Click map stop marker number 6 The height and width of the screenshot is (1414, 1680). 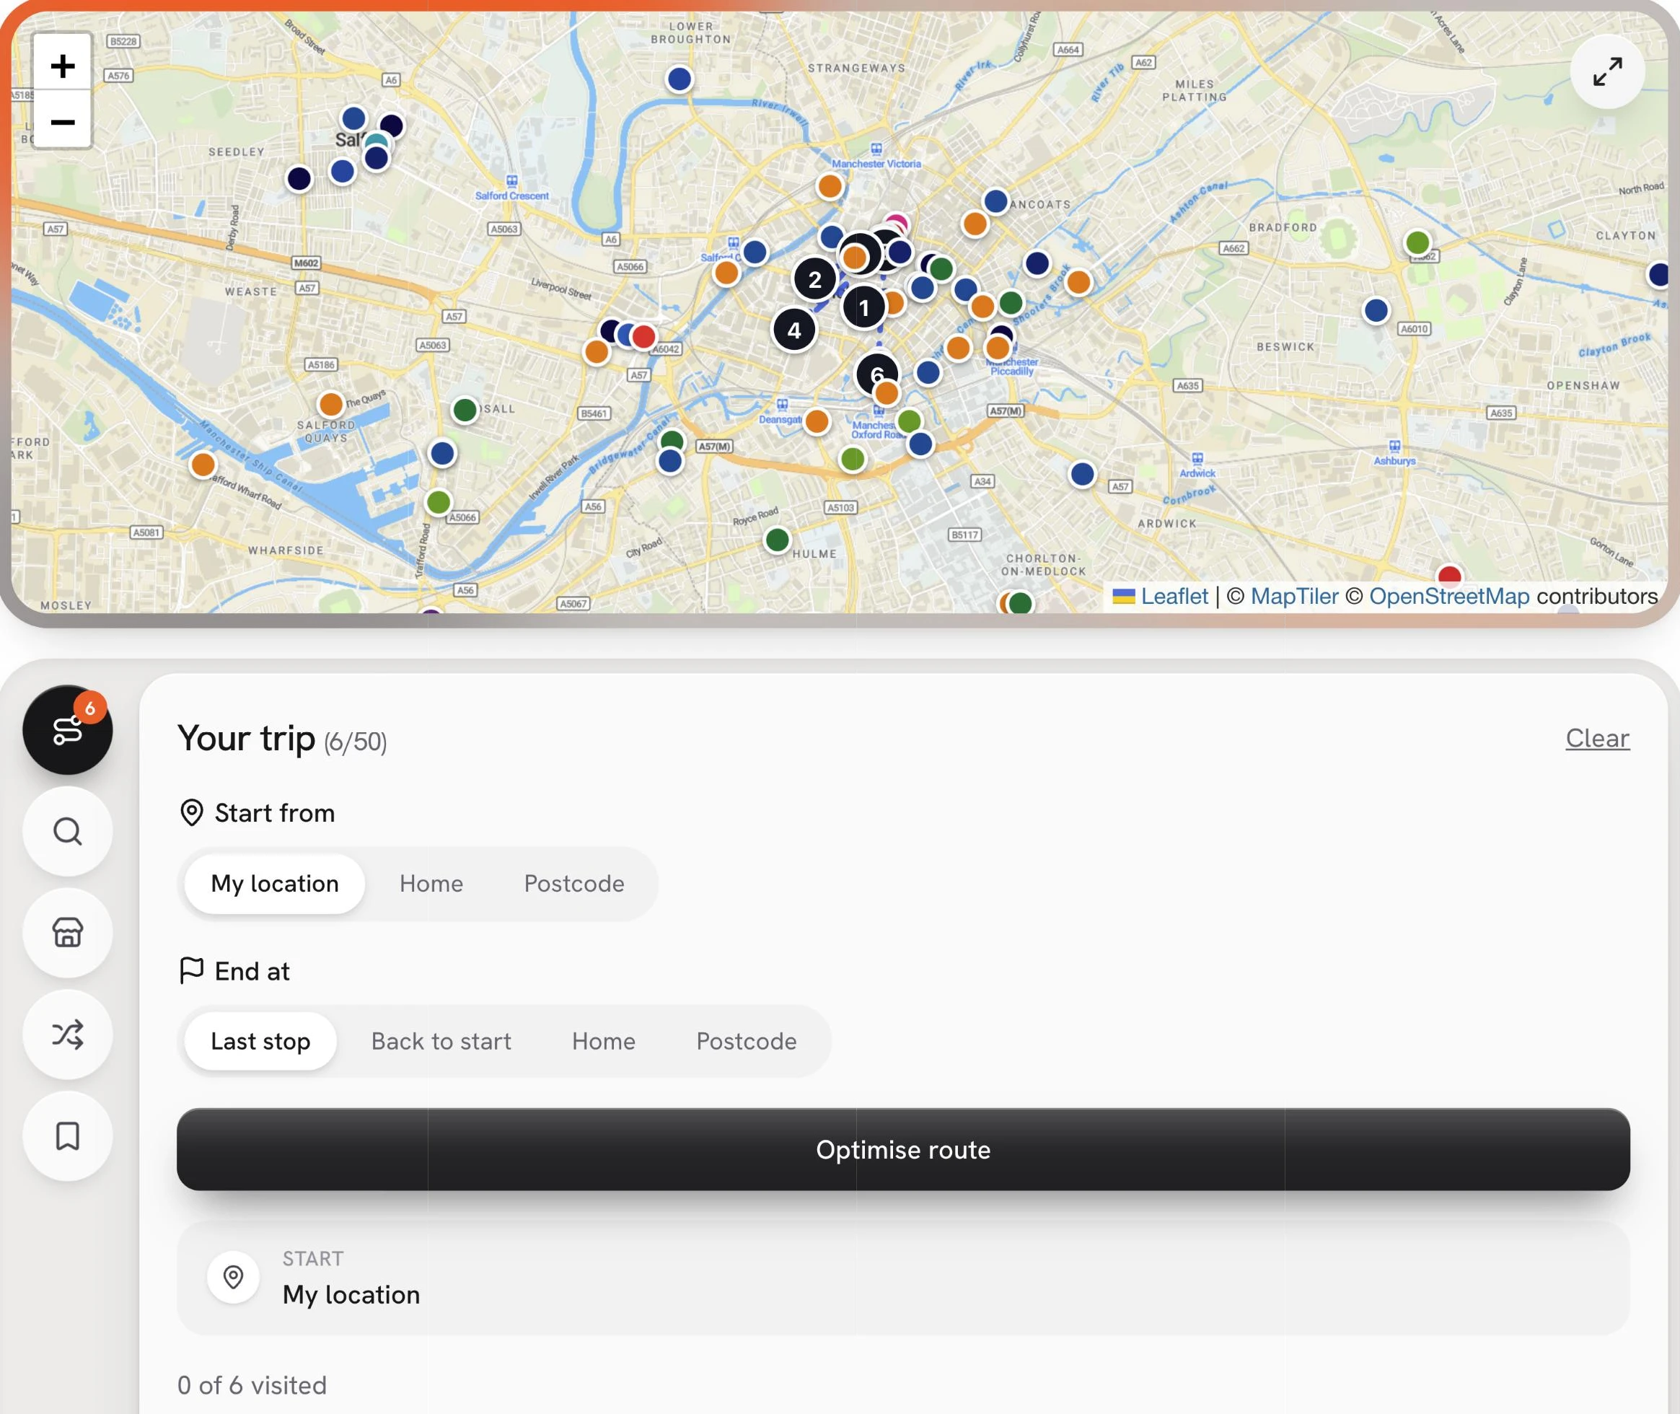click(877, 374)
